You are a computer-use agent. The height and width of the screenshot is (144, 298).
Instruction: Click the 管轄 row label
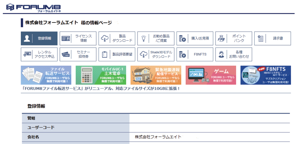pos(31,118)
